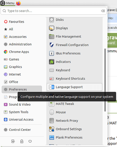This screenshot has width=117, height=147.
Task: Open Firewall Configuration shield icon
Action: click(52, 45)
